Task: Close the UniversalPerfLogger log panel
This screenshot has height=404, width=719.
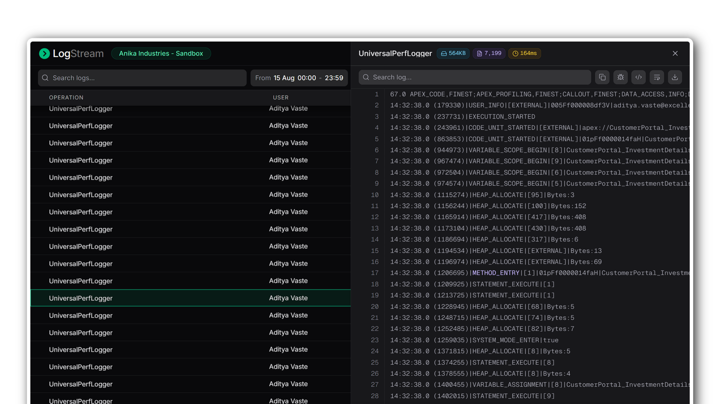Action: [675, 53]
